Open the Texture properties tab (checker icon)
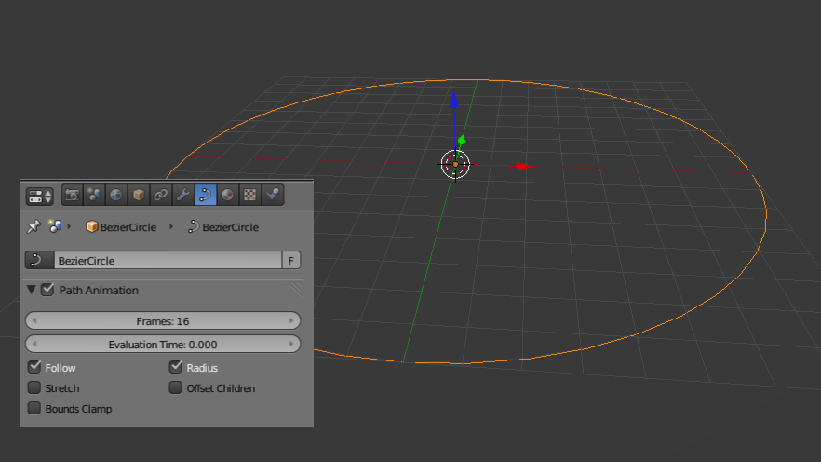The width and height of the screenshot is (821, 462). (249, 195)
